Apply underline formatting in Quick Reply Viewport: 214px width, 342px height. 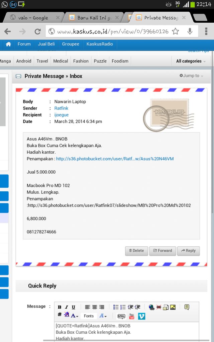[x=74, y=307]
